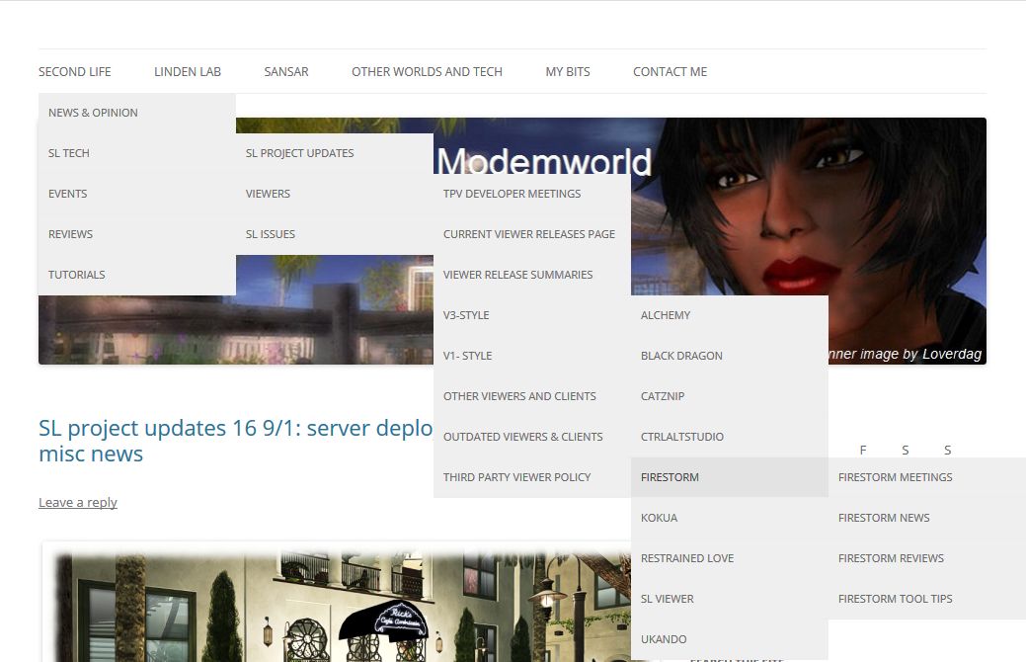1026x662 pixels.
Task: Open the Second Life top menu
Action: click(75, 72)
